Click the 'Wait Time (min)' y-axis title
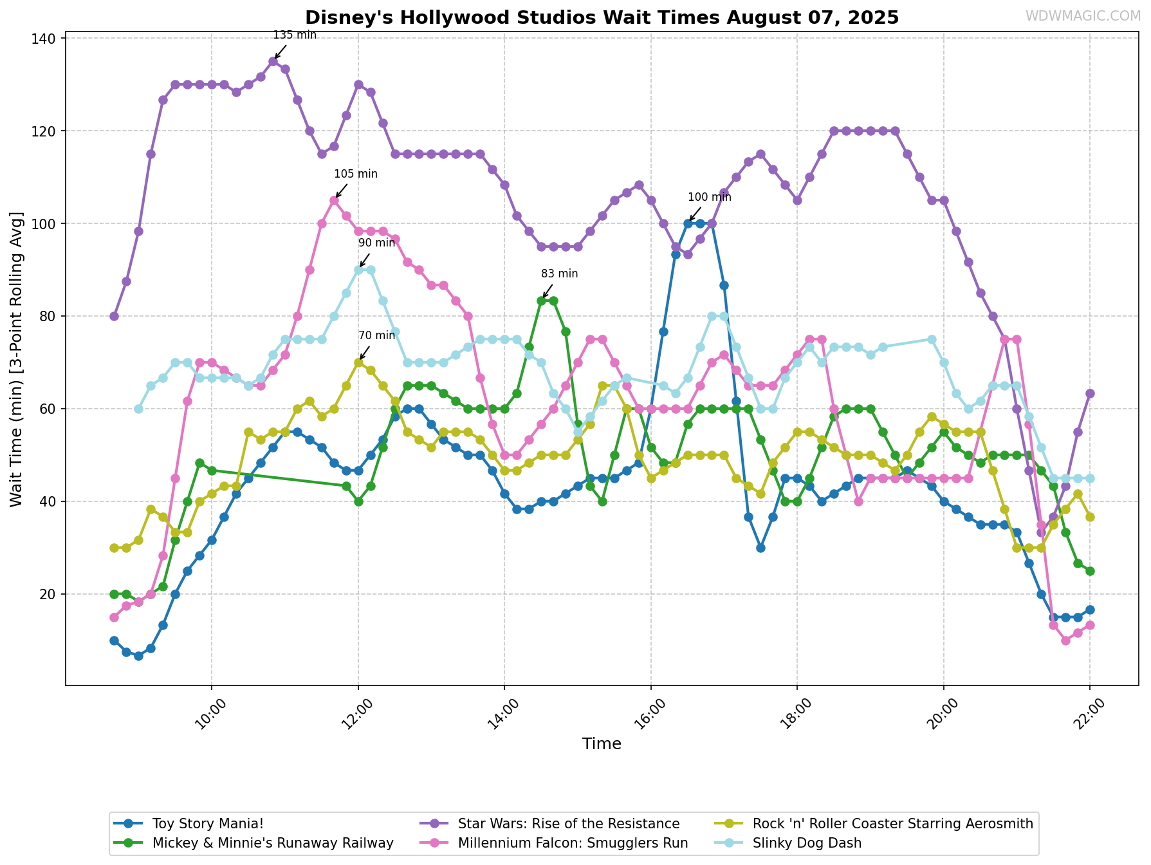Image resolution: width=1151 pixels, height=865 pixels. (16, 358)
